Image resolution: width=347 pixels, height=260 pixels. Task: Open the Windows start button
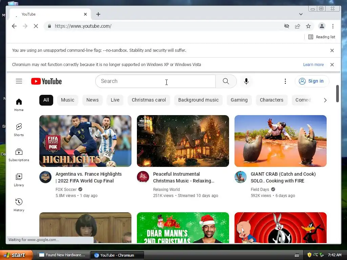coord(16,255)
